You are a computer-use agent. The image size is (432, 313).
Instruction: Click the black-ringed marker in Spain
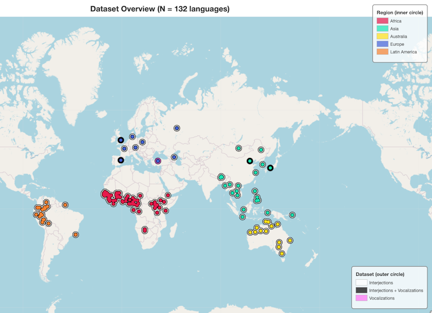(x=121, y=160)
